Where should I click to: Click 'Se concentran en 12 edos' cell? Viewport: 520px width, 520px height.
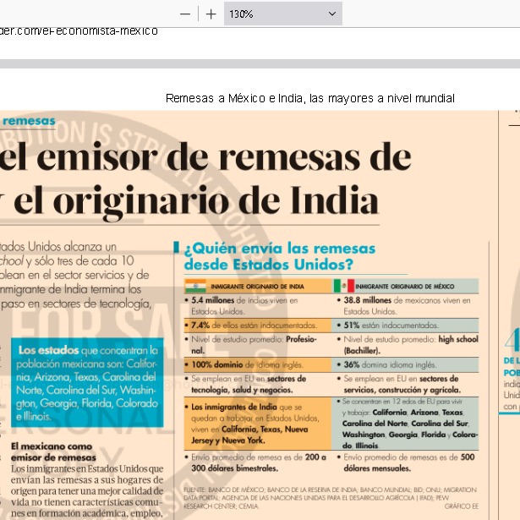tap(405, 424)
